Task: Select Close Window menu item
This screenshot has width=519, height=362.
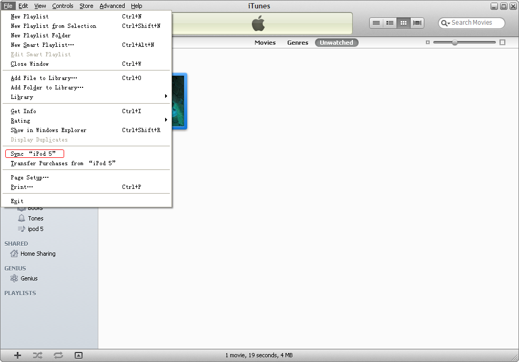Action: pyautogui.click(x=86, y=64)
